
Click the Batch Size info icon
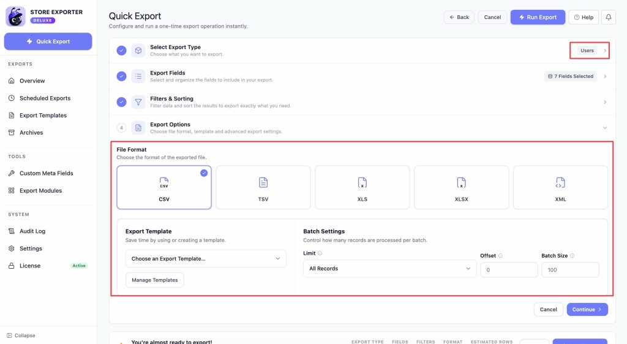pos(572,256)
